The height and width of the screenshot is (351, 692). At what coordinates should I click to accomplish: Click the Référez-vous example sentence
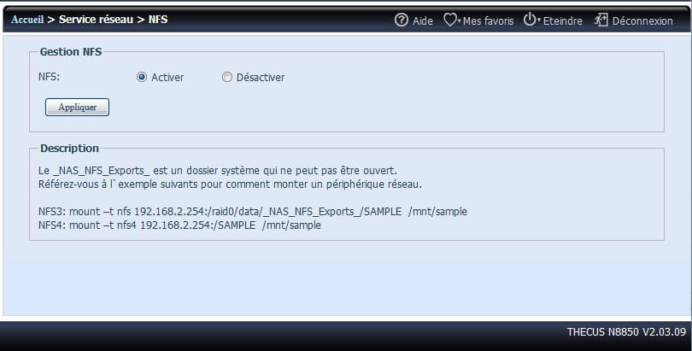[x=230, y=184]
